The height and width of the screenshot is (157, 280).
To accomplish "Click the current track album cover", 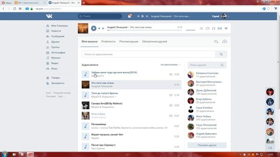I will click(x=83, y=28).
